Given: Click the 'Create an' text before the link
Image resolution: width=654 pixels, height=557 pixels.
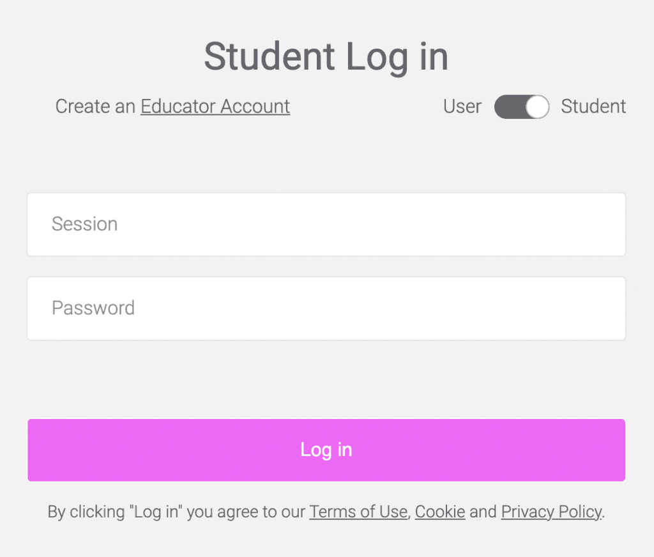Looking at the screenshot, I should coord(96,107).
